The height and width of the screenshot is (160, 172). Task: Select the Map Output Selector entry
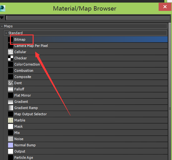pyautogui.click(x=88, y=114)
